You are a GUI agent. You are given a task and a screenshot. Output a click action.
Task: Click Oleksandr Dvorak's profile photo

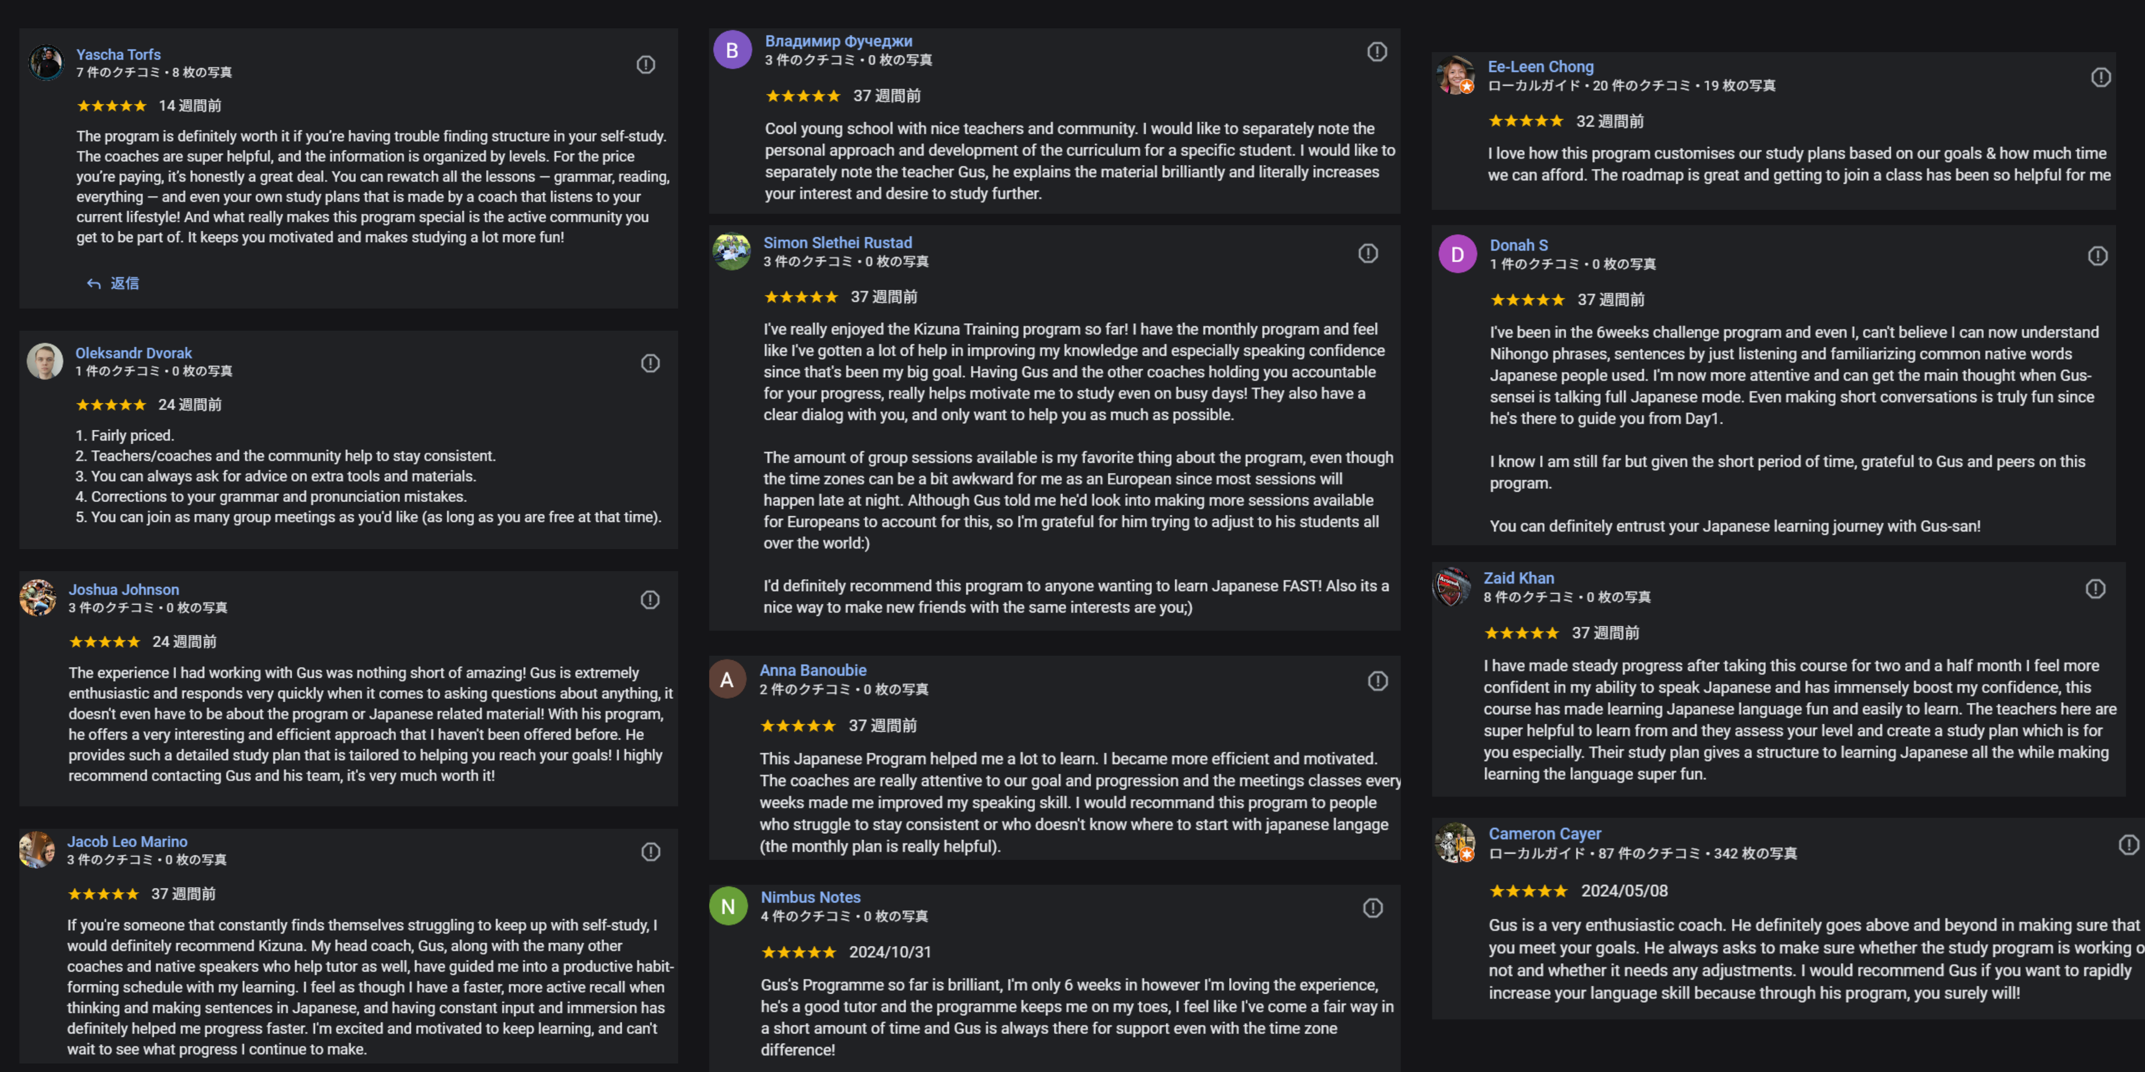(x=45, y=361)
